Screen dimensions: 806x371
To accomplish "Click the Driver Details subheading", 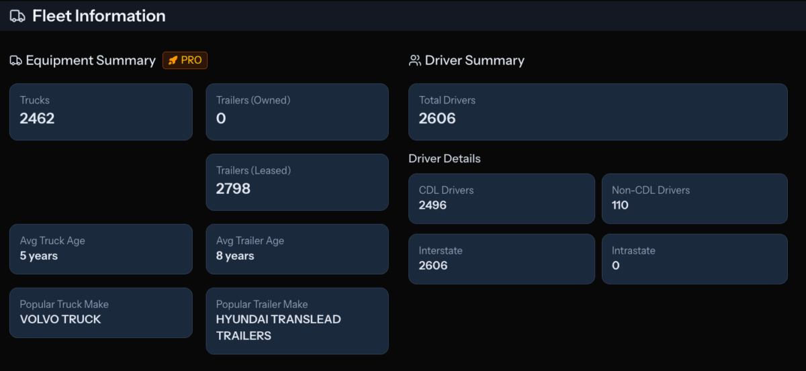I will (x=445, y=159).
